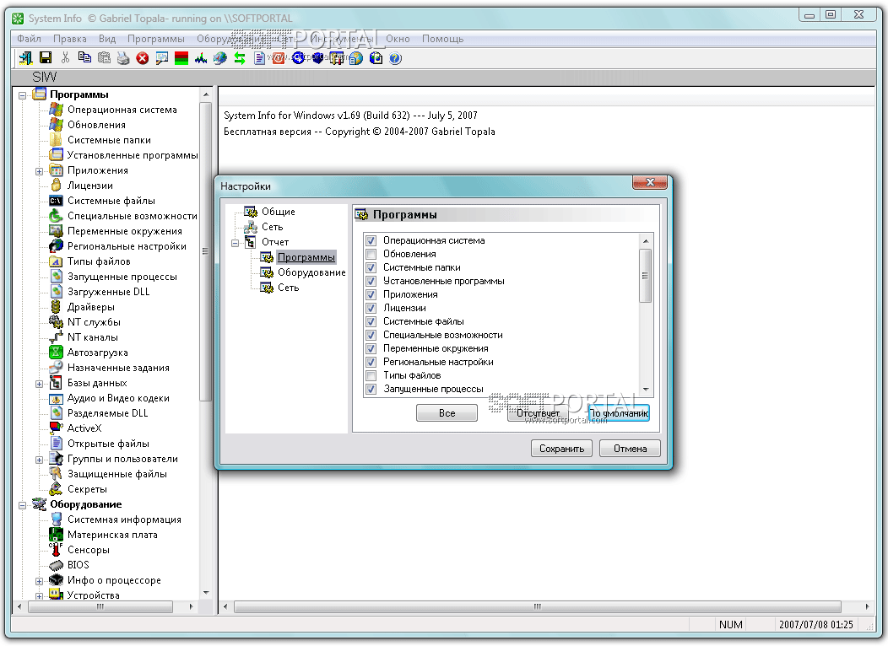Expand the Приложения tree node
This screenshot has height=646, width=888.
point(39,171)
